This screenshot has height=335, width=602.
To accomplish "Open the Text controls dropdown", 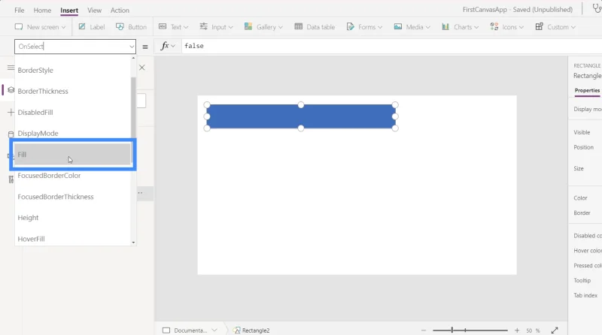I will [174, 27].
